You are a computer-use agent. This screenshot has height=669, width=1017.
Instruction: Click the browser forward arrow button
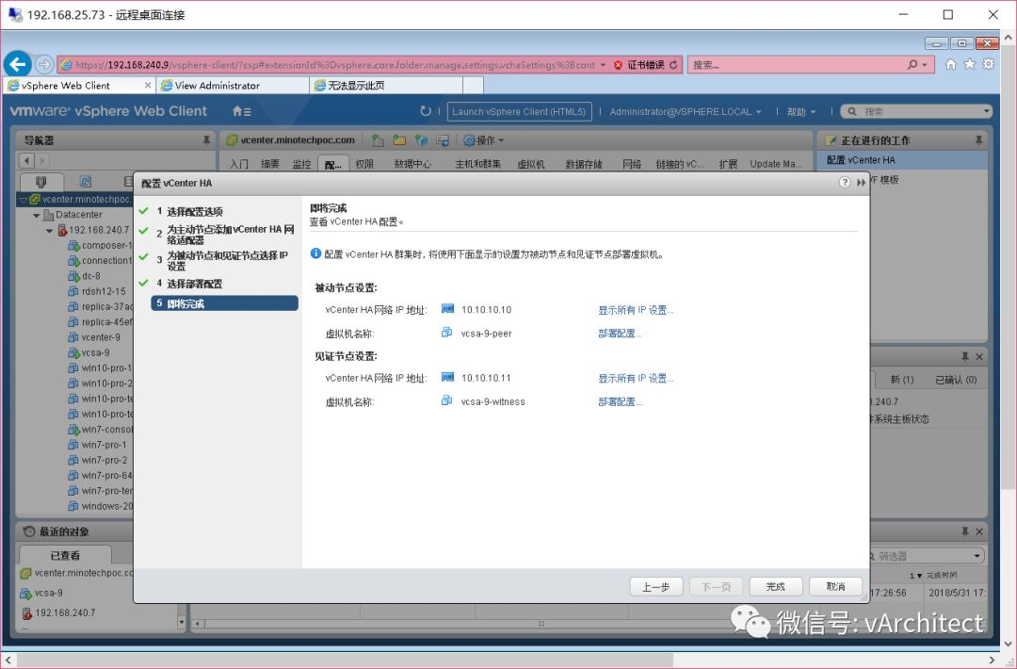coord(44,64)
